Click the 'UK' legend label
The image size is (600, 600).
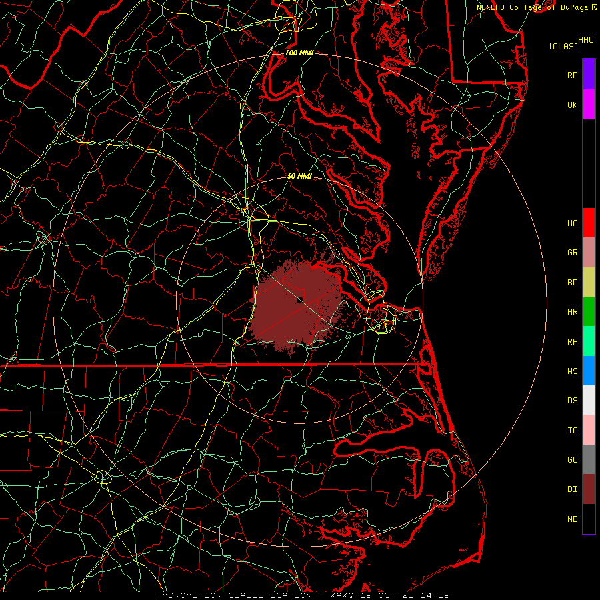[572, 105]
